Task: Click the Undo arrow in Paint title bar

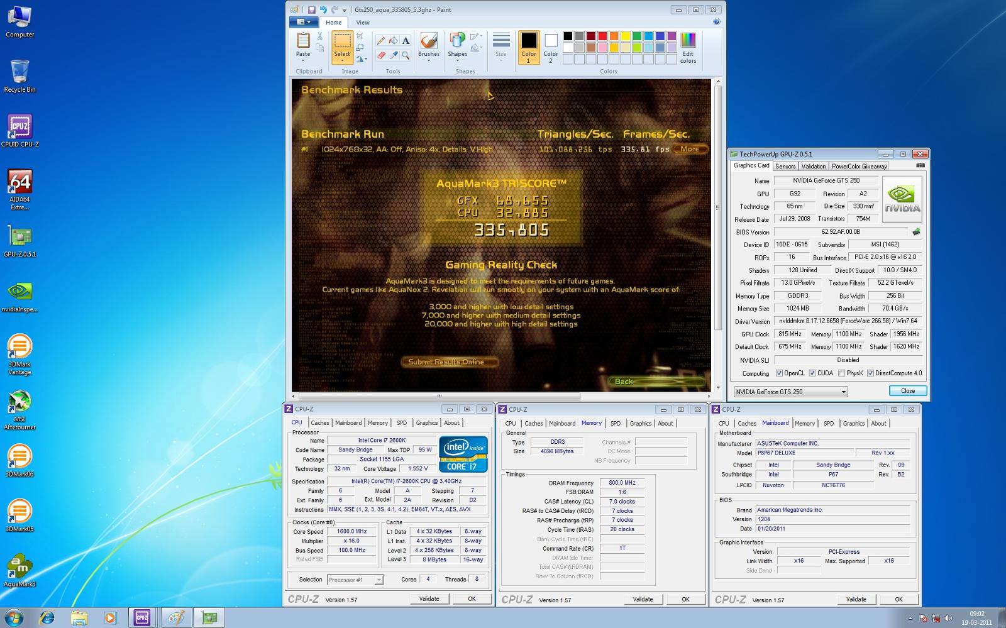Action: (323, 10)
